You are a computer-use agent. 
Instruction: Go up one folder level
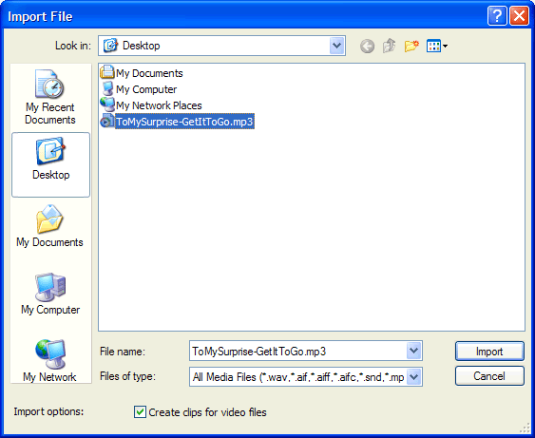389,46
